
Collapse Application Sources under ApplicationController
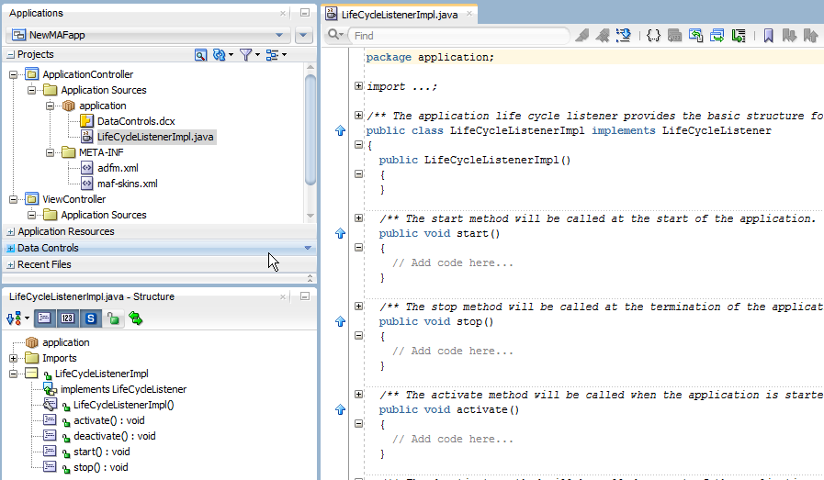point(31,90)
